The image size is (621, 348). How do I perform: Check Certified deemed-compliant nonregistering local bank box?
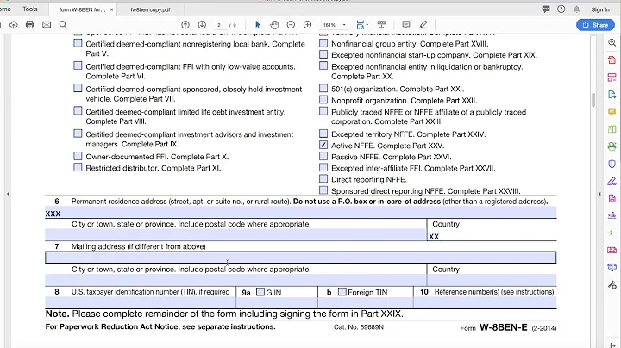(78, 43)
